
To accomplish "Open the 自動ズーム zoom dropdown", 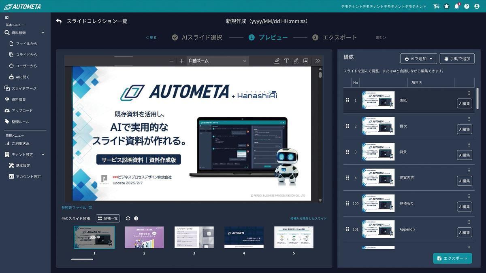I will coord(217,61).
